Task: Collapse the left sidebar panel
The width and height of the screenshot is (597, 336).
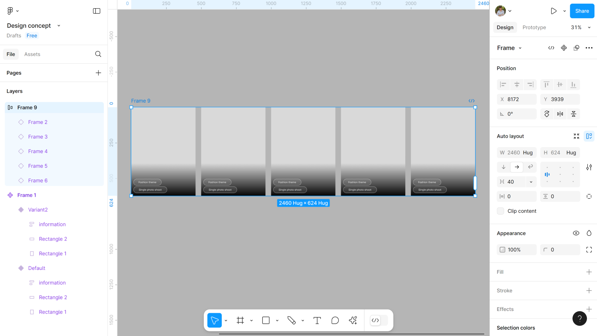Action: [x=97, y=11]
